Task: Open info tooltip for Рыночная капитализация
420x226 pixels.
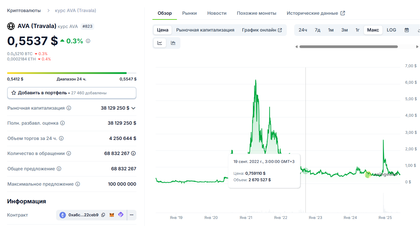Action: pyautogui.click(x=69, y=108)
